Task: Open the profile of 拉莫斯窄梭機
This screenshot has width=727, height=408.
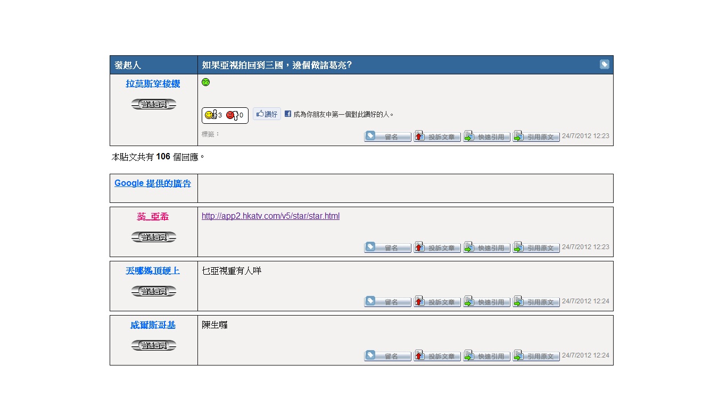Action: click(153, 83)
